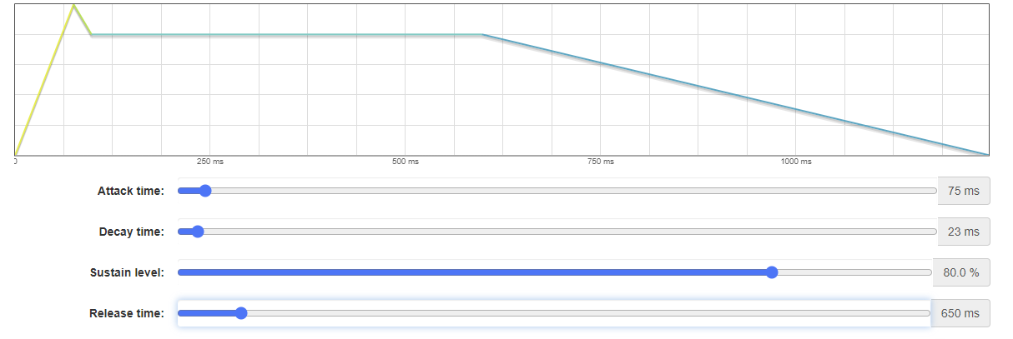Click the Sustain level slider handle
Viewport: 1013px width, 339px height.
(x=772, y=272)
